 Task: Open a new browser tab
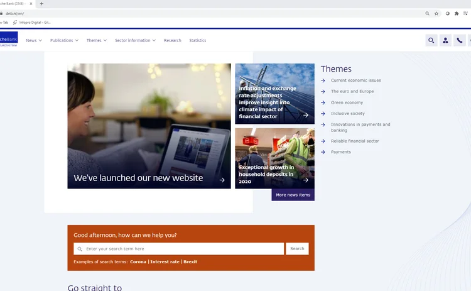click(41, 4)
